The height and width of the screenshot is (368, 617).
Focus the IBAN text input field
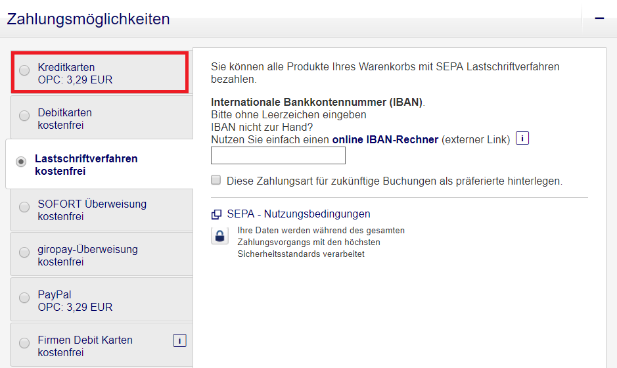[x=278, y=156]
